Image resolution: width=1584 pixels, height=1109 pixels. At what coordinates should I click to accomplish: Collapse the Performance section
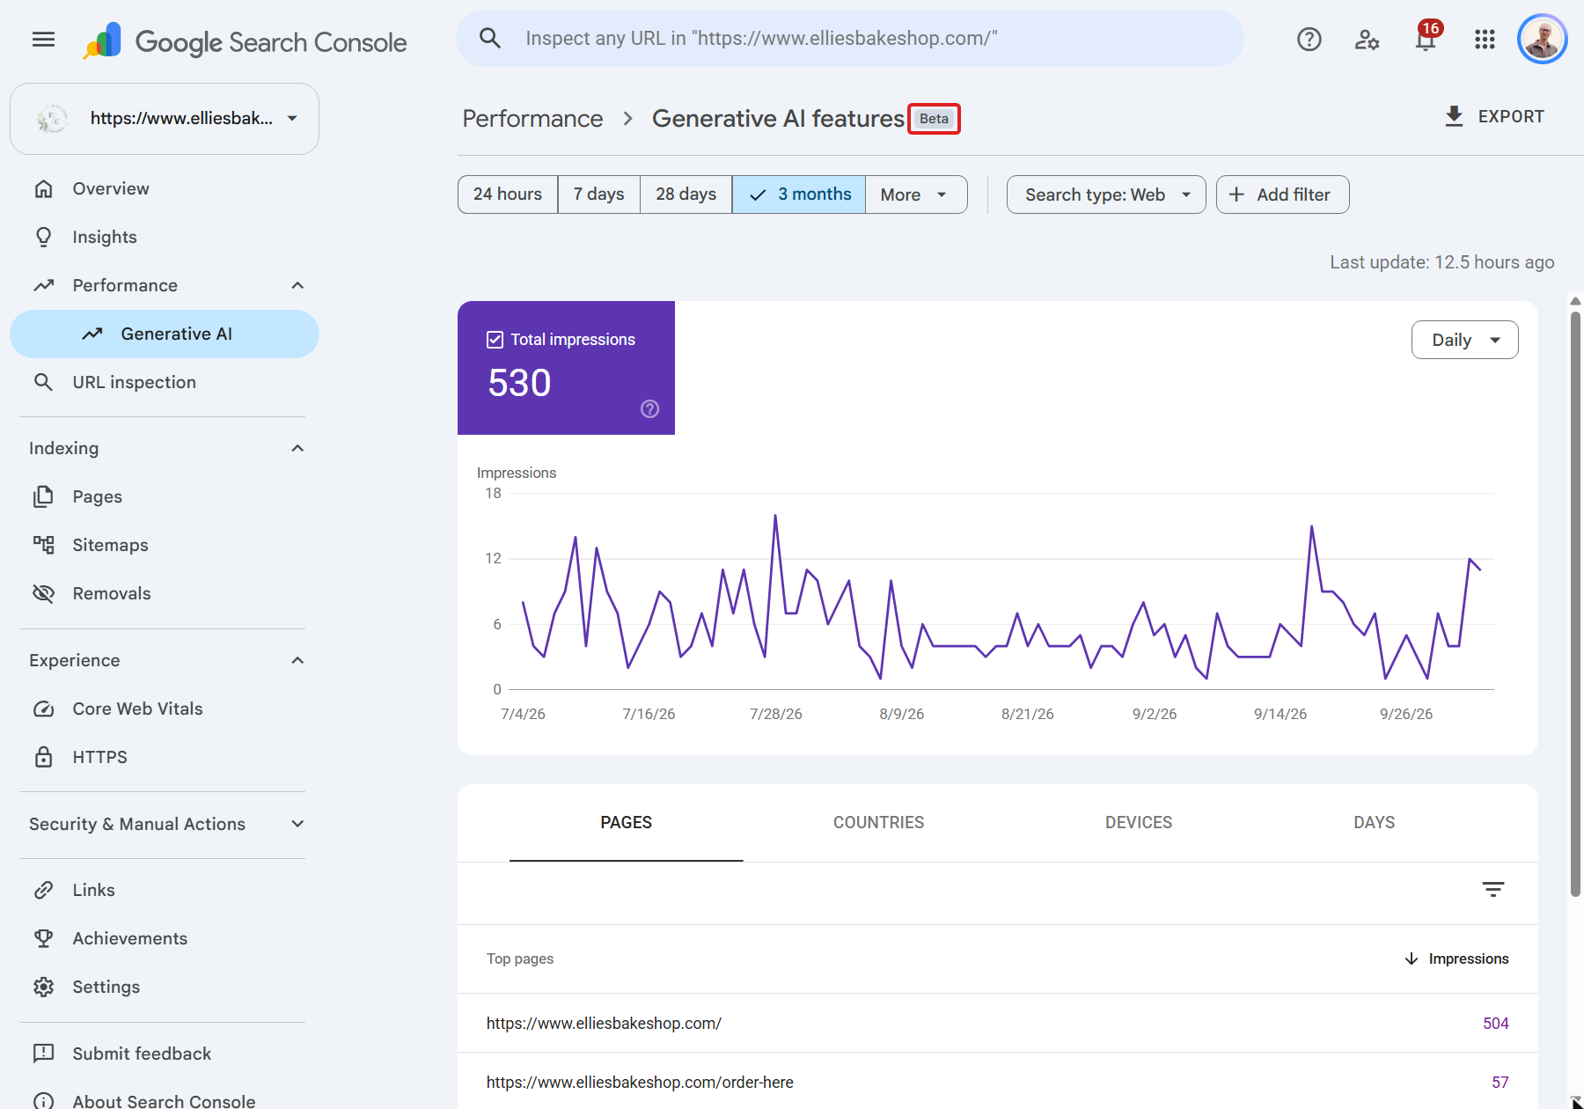(x=297, y=285)
